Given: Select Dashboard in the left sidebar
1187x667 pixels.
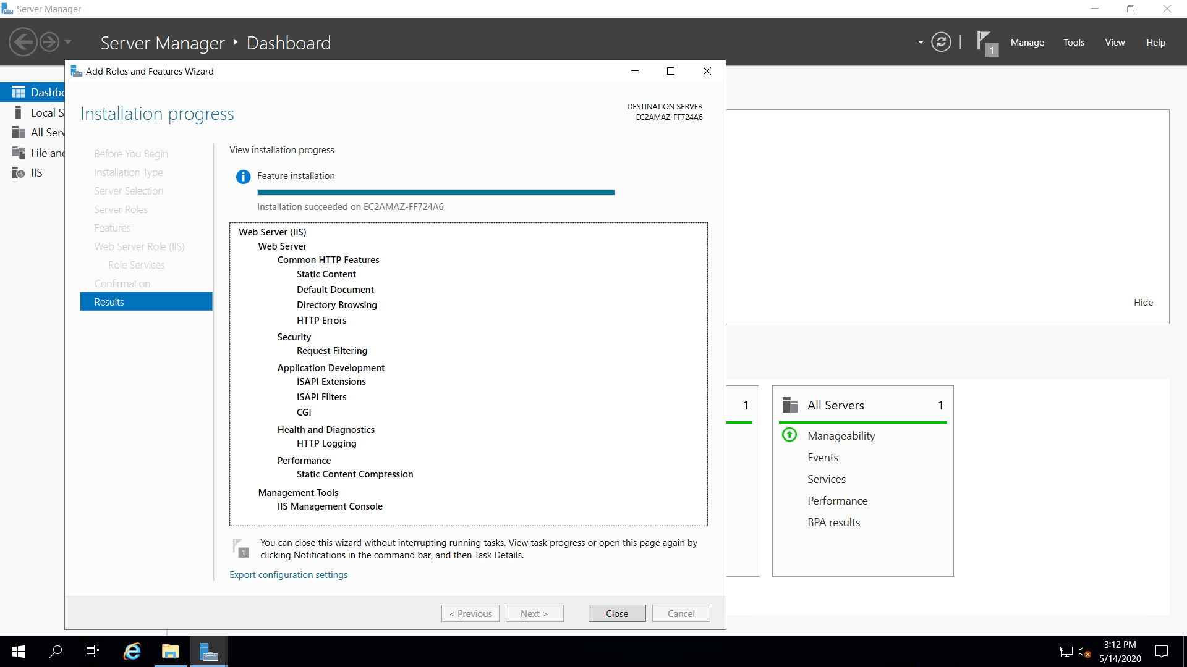Looking at the screenshot, I should click(x=32, y=92).
